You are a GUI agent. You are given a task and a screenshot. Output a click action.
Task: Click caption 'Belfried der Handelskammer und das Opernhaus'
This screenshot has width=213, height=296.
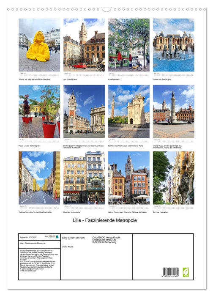[x=83, y=146]
